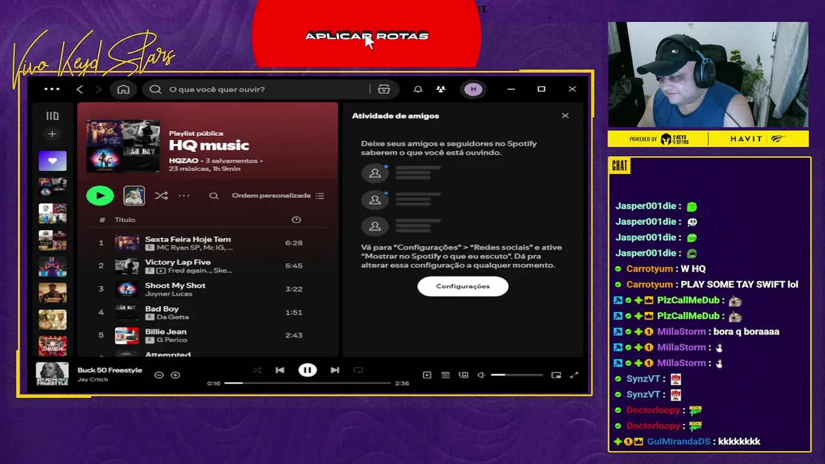Screen dimensions: 825x464
Task: Open the Spotify Home page
Action: (123, 89)
